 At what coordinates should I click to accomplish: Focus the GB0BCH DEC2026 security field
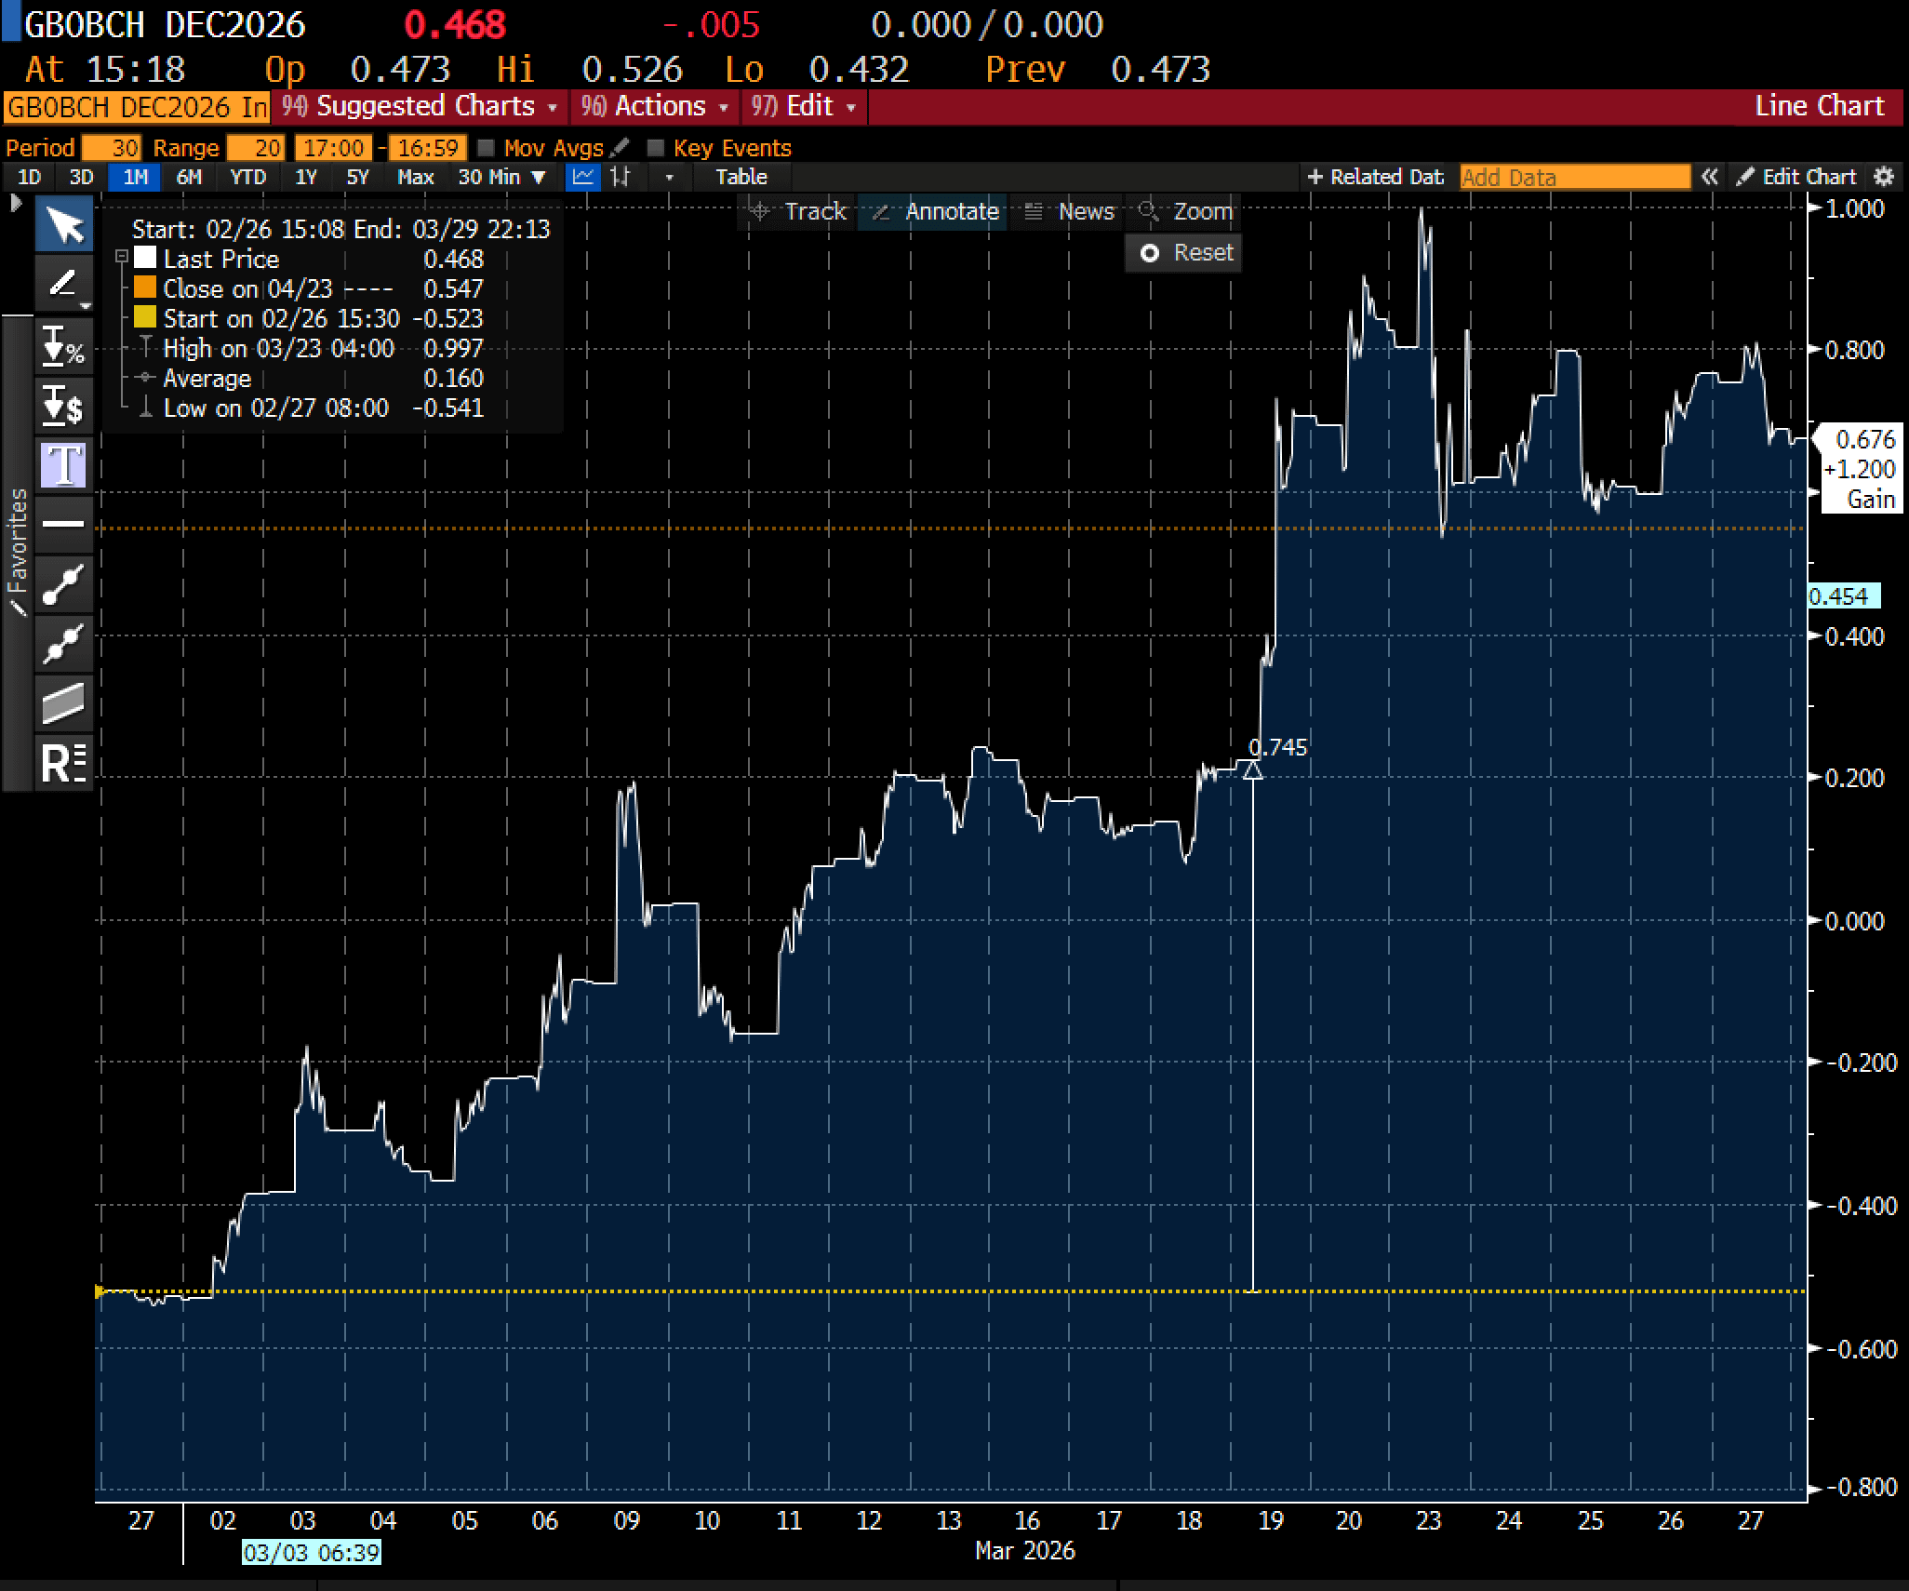click(x=137, y=107)
